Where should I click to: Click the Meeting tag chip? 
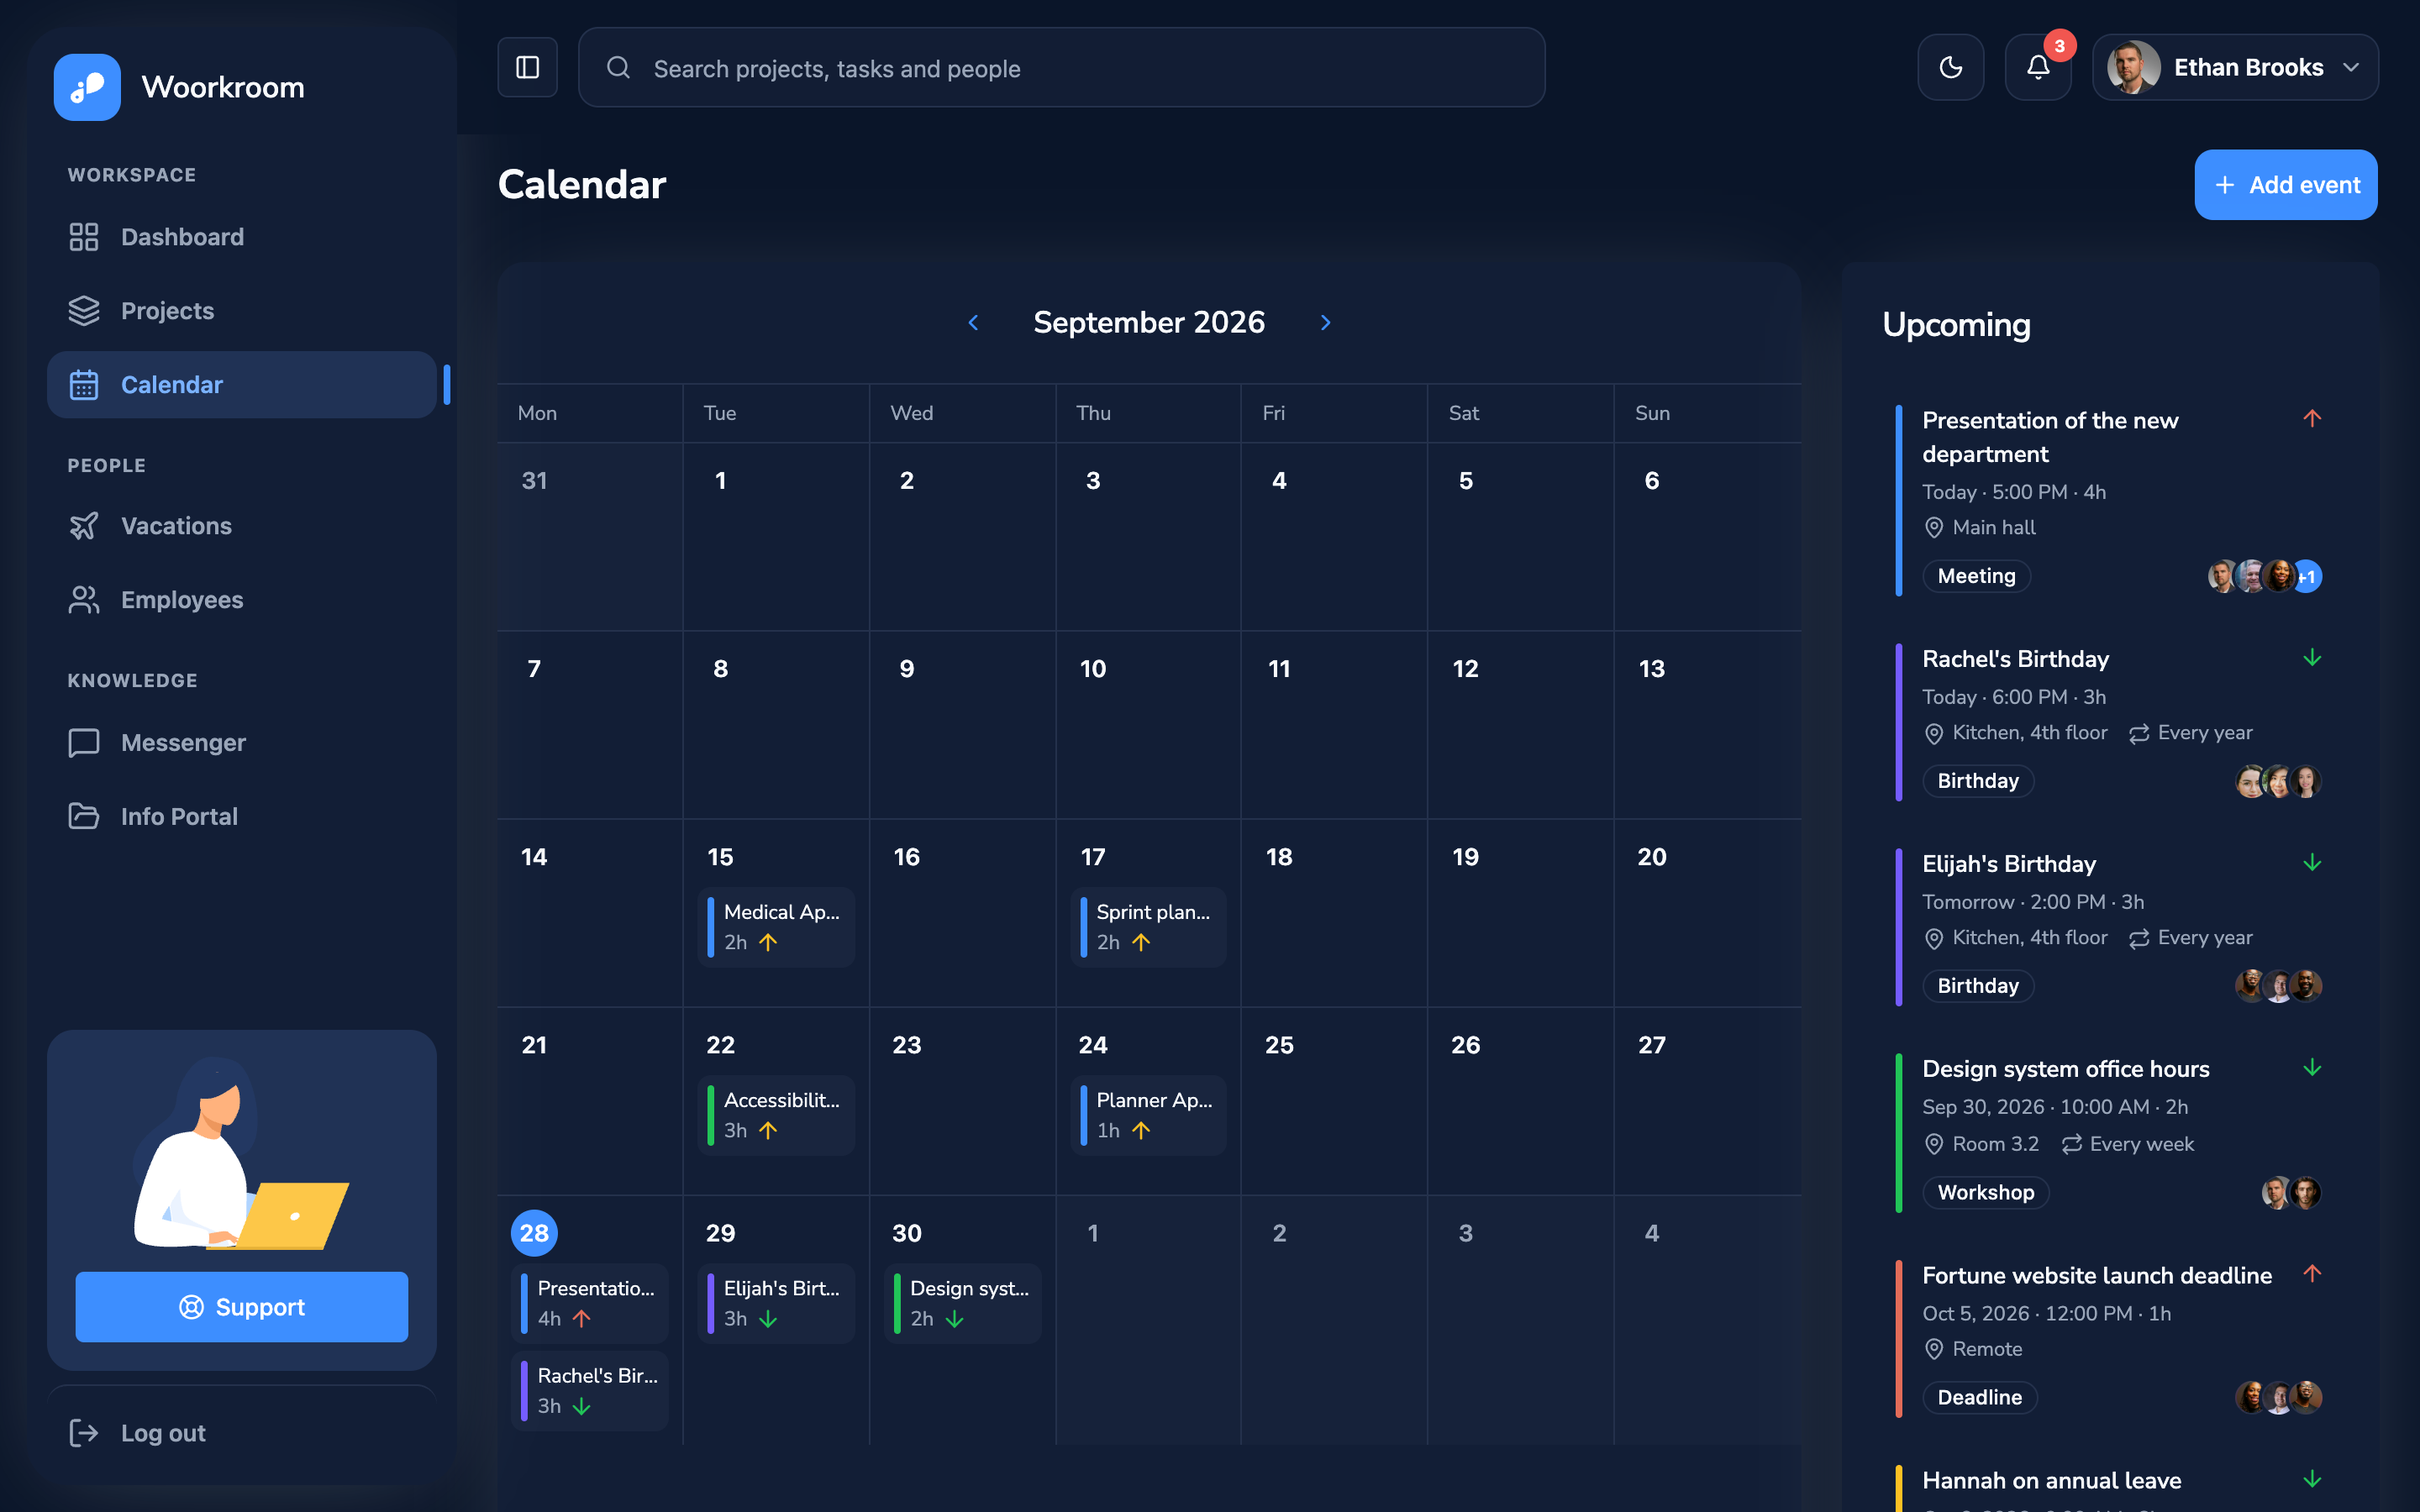1976,576
